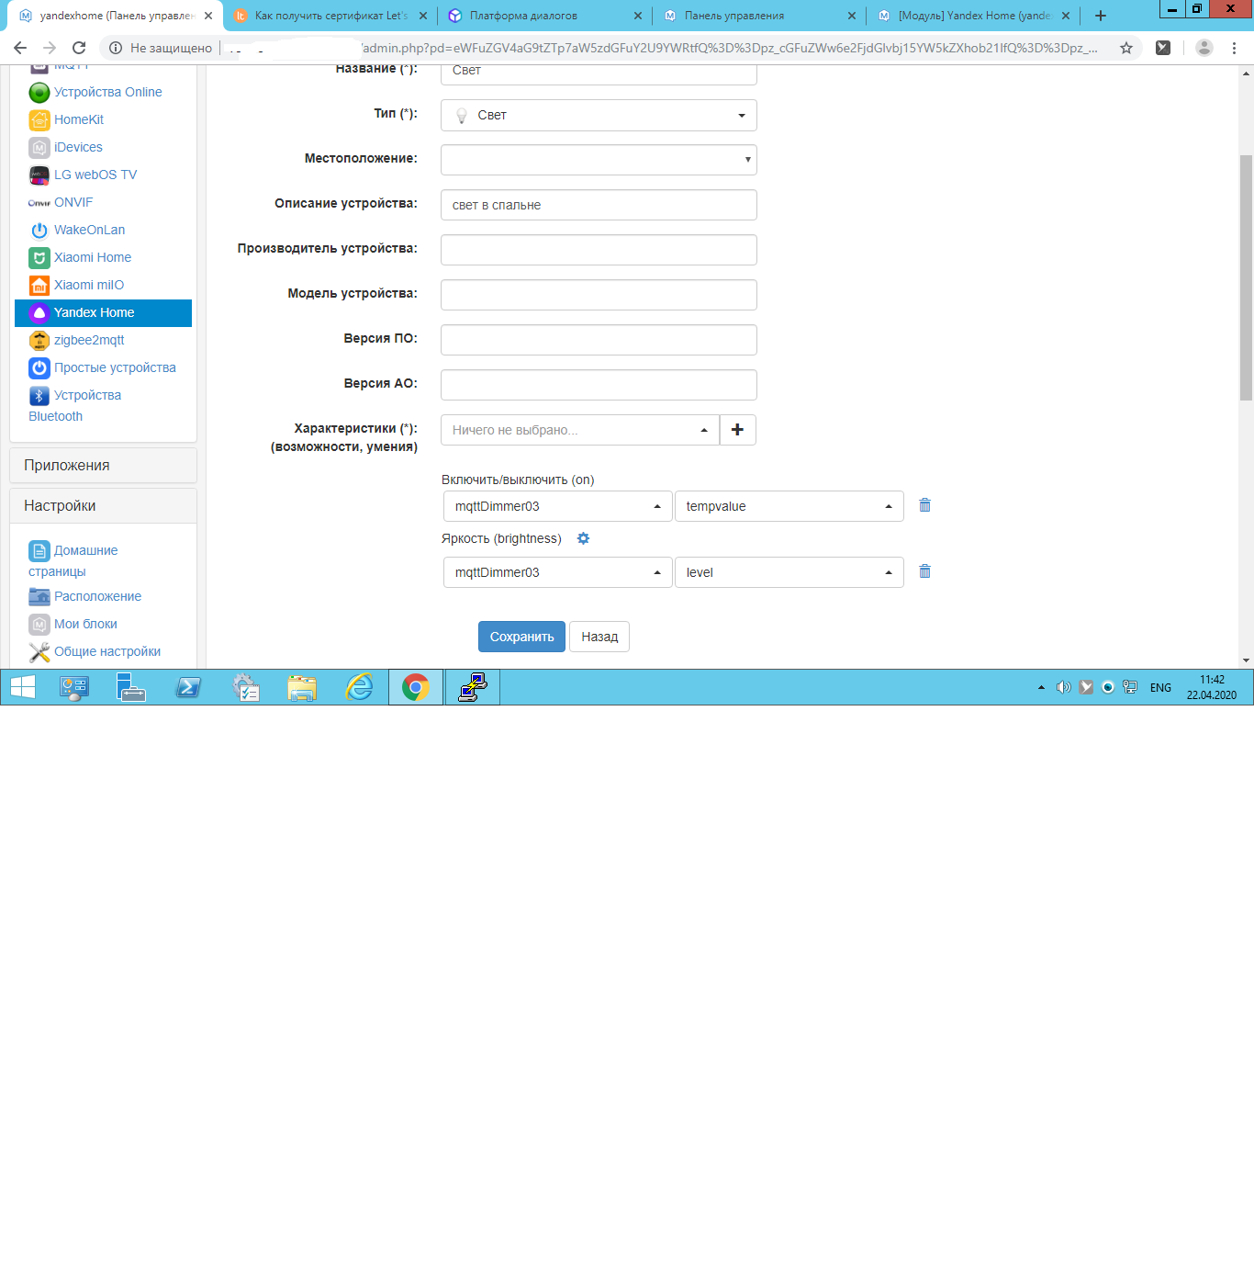This screenshot has width=1254, height=1264.
Task: Click the plus button to add capability
Action: point(737,430)
